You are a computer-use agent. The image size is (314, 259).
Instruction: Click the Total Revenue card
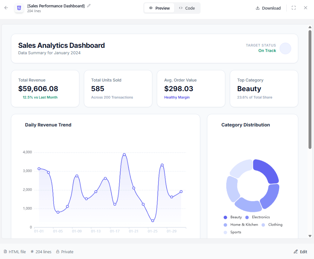coord(45,89)
